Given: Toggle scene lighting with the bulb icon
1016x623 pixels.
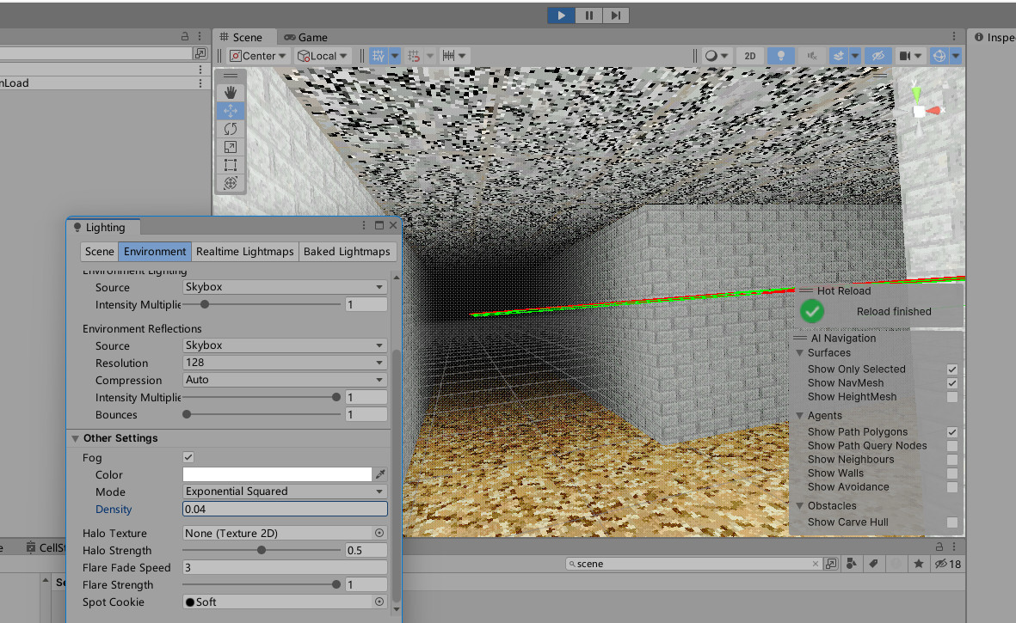Looking at the screenshot, I should point(779,55).
